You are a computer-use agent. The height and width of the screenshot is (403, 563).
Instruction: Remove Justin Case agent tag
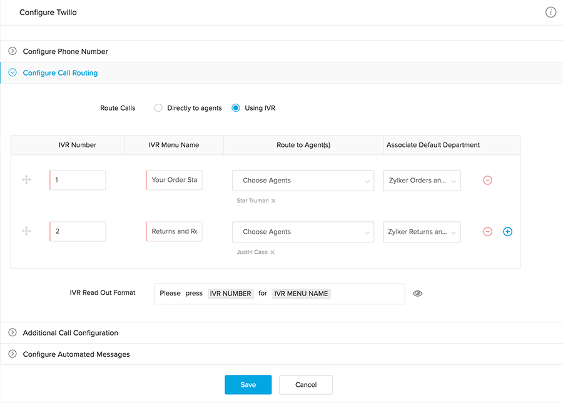click(273, 252)
